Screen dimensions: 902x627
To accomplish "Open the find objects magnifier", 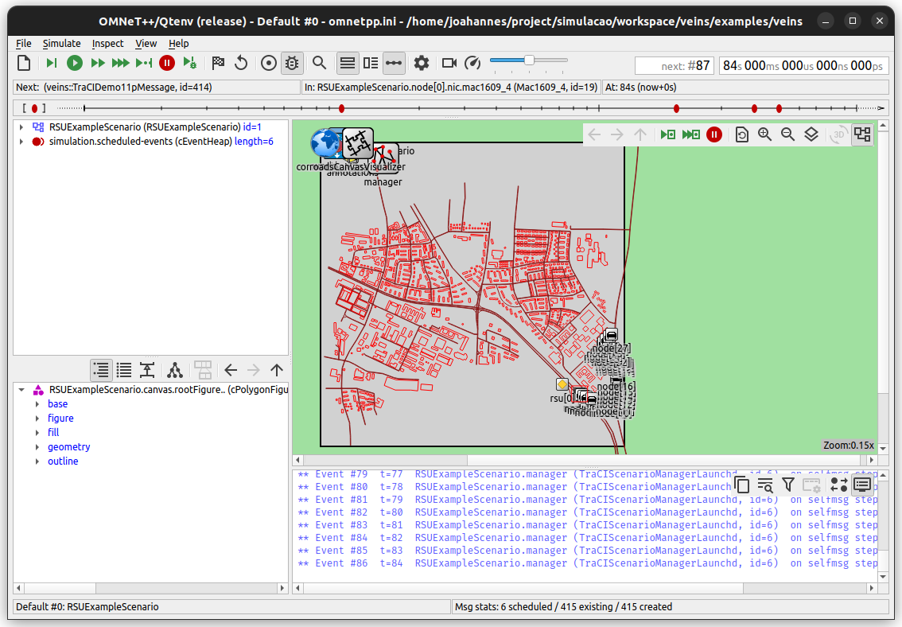I will click(x=319, y=64).
